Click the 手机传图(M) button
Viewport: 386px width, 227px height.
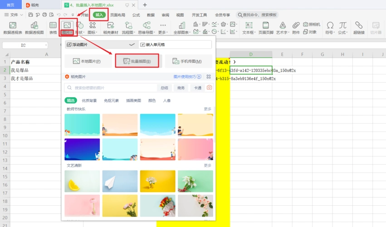coord(188,61)
